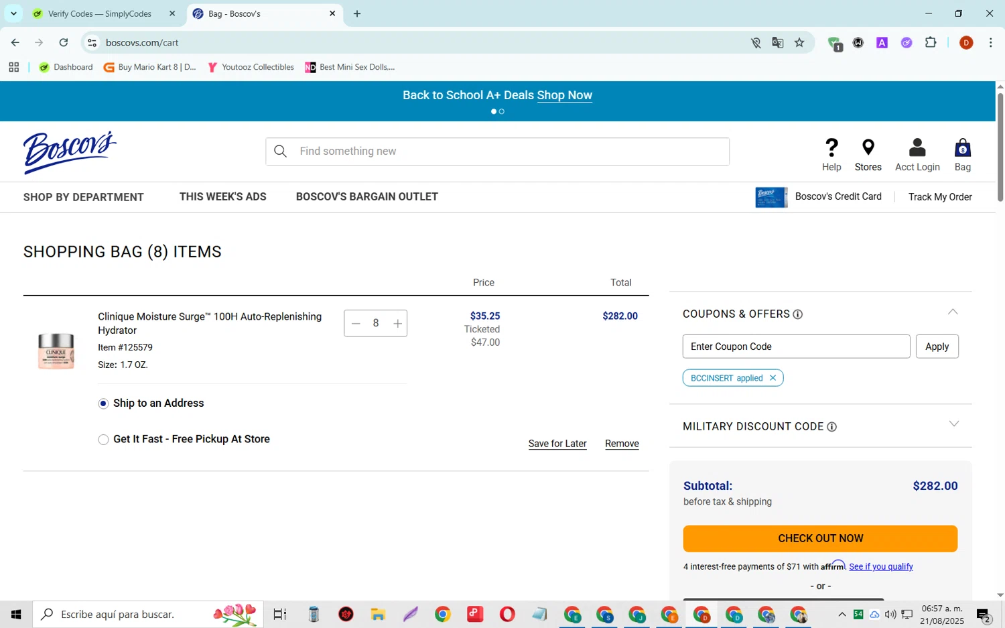Open the purple A extension icon
This screenshot has width=1005, height=628.
click(882, 43)
